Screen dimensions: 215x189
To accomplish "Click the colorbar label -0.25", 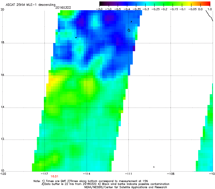I will click(x=155, y=9).
